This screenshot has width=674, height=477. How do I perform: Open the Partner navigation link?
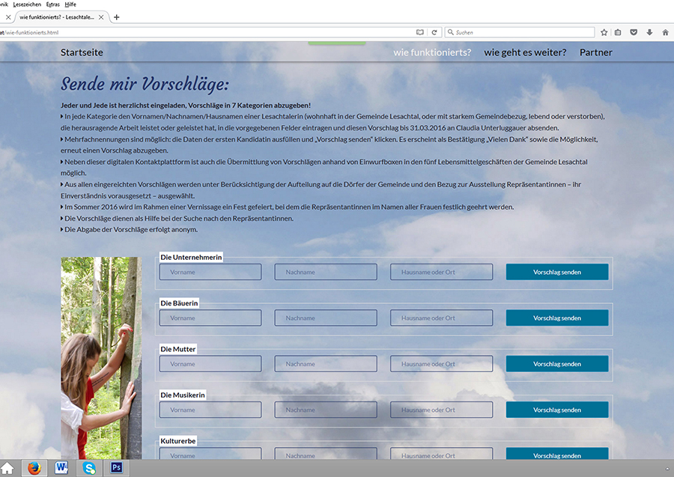(596, 52)
